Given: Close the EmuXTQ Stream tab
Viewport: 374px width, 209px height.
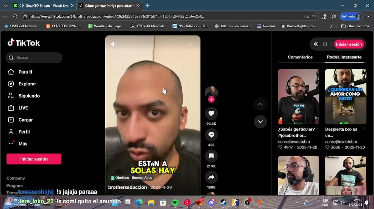Looking at the screenshot, I should pyautogui.click(x=72, y=6).
